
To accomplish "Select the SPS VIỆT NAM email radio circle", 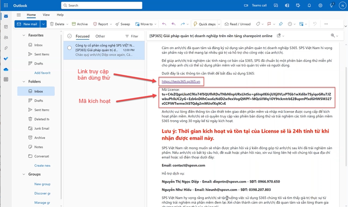I will tap(70, 48).
